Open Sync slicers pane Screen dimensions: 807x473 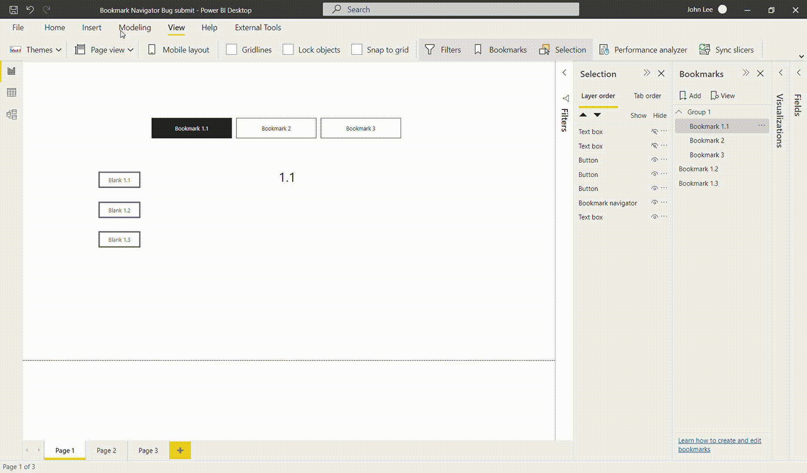click(726, 50)
